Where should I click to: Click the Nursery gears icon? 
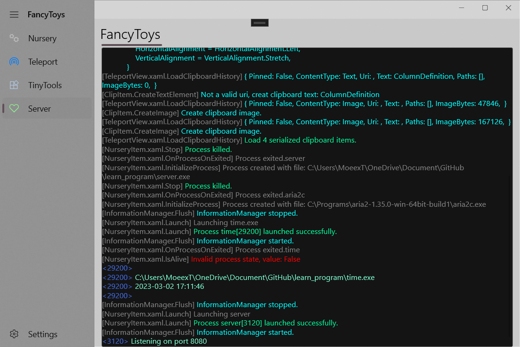[14, 38]
